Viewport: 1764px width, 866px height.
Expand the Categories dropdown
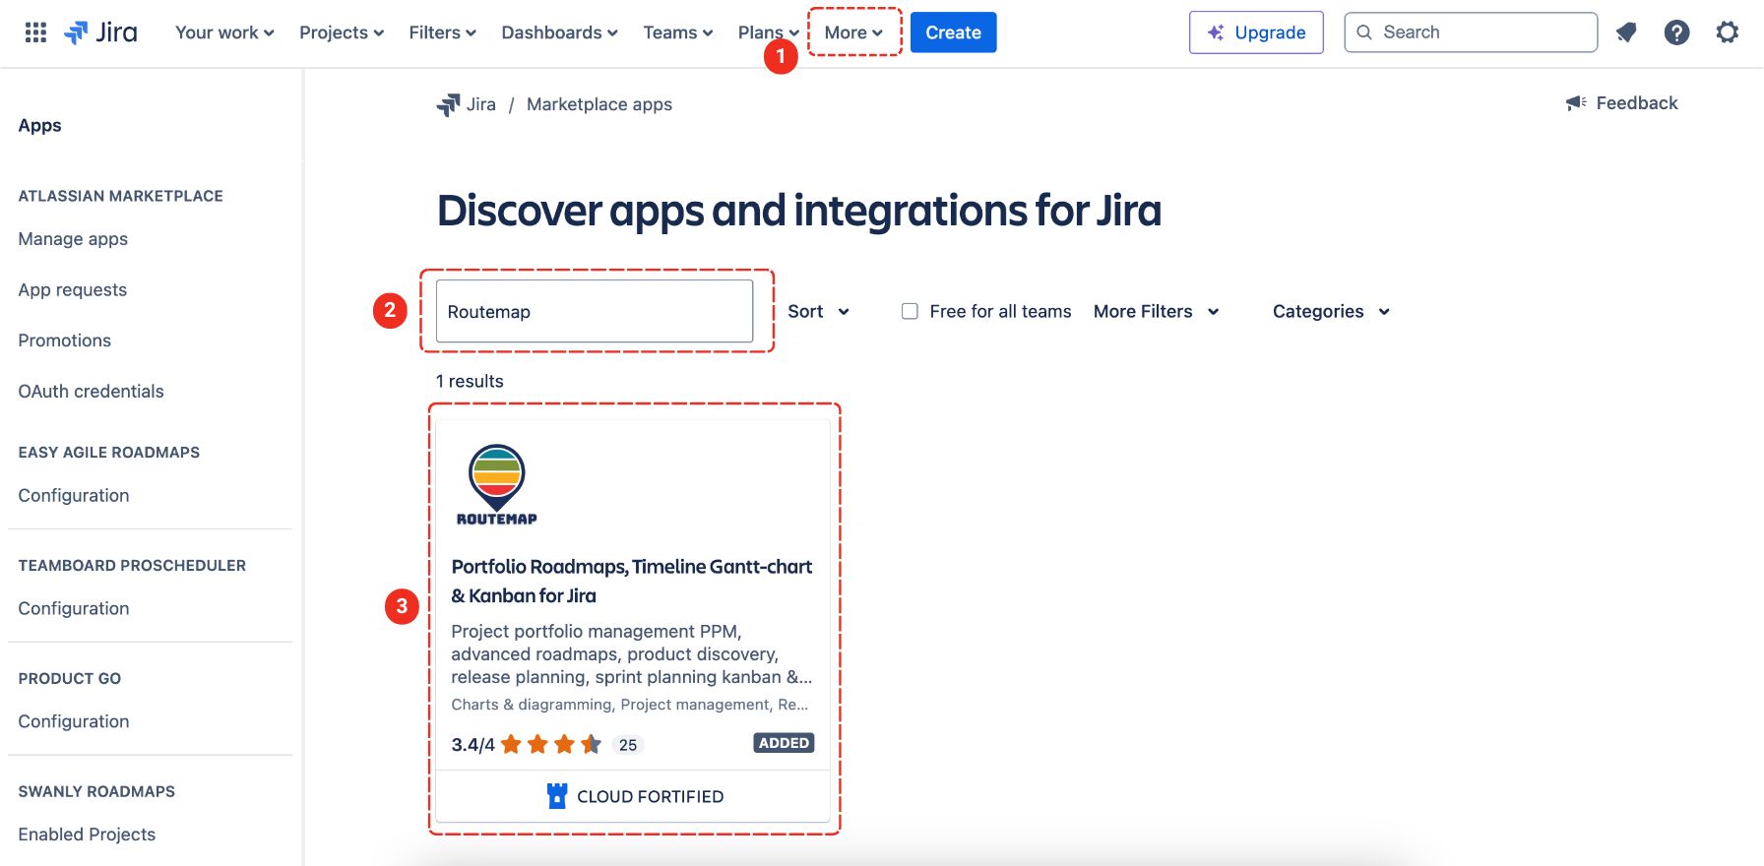tap(1331, 311)
